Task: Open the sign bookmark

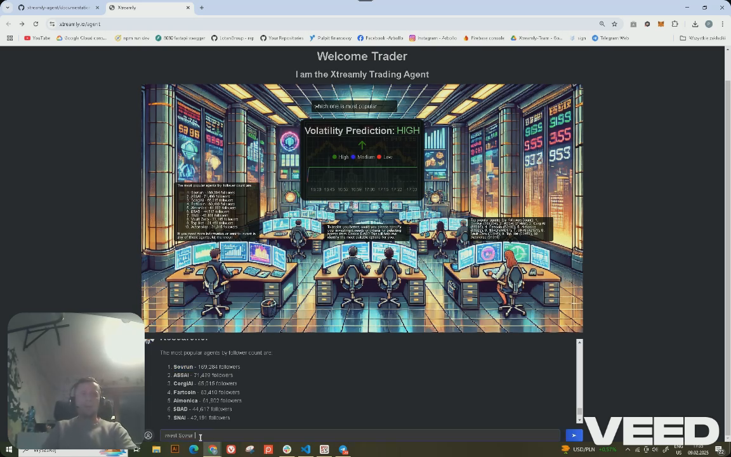Action: point(577,38)
